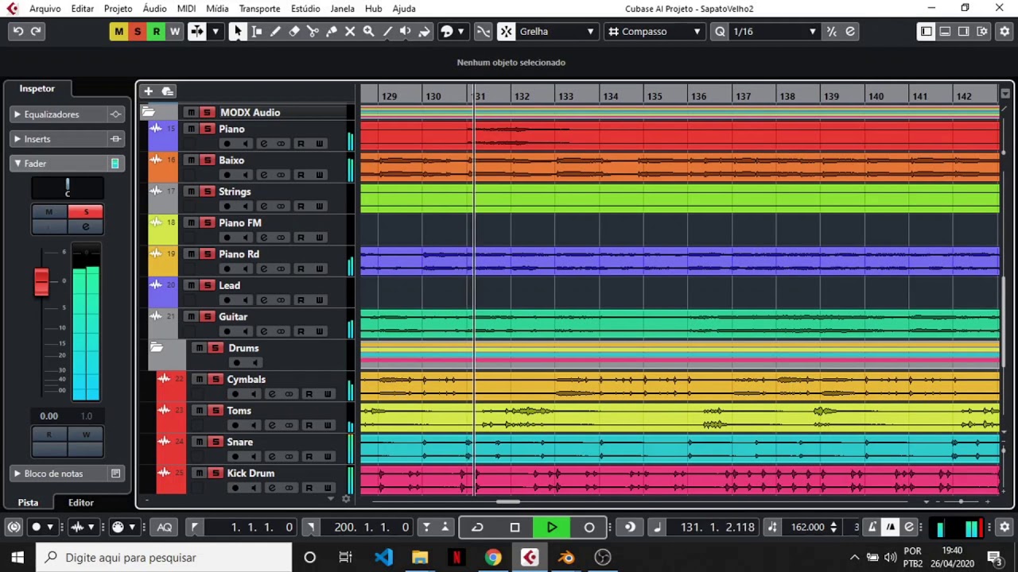Click the Redo arrow

click(36, 32)
